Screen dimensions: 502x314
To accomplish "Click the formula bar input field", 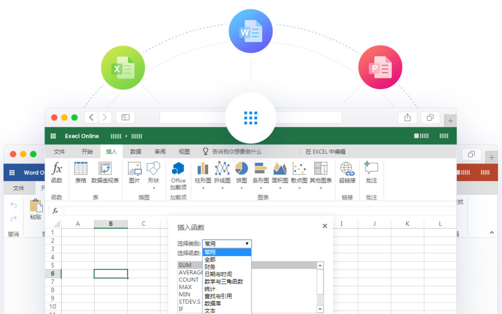I will tap(260, 211).
